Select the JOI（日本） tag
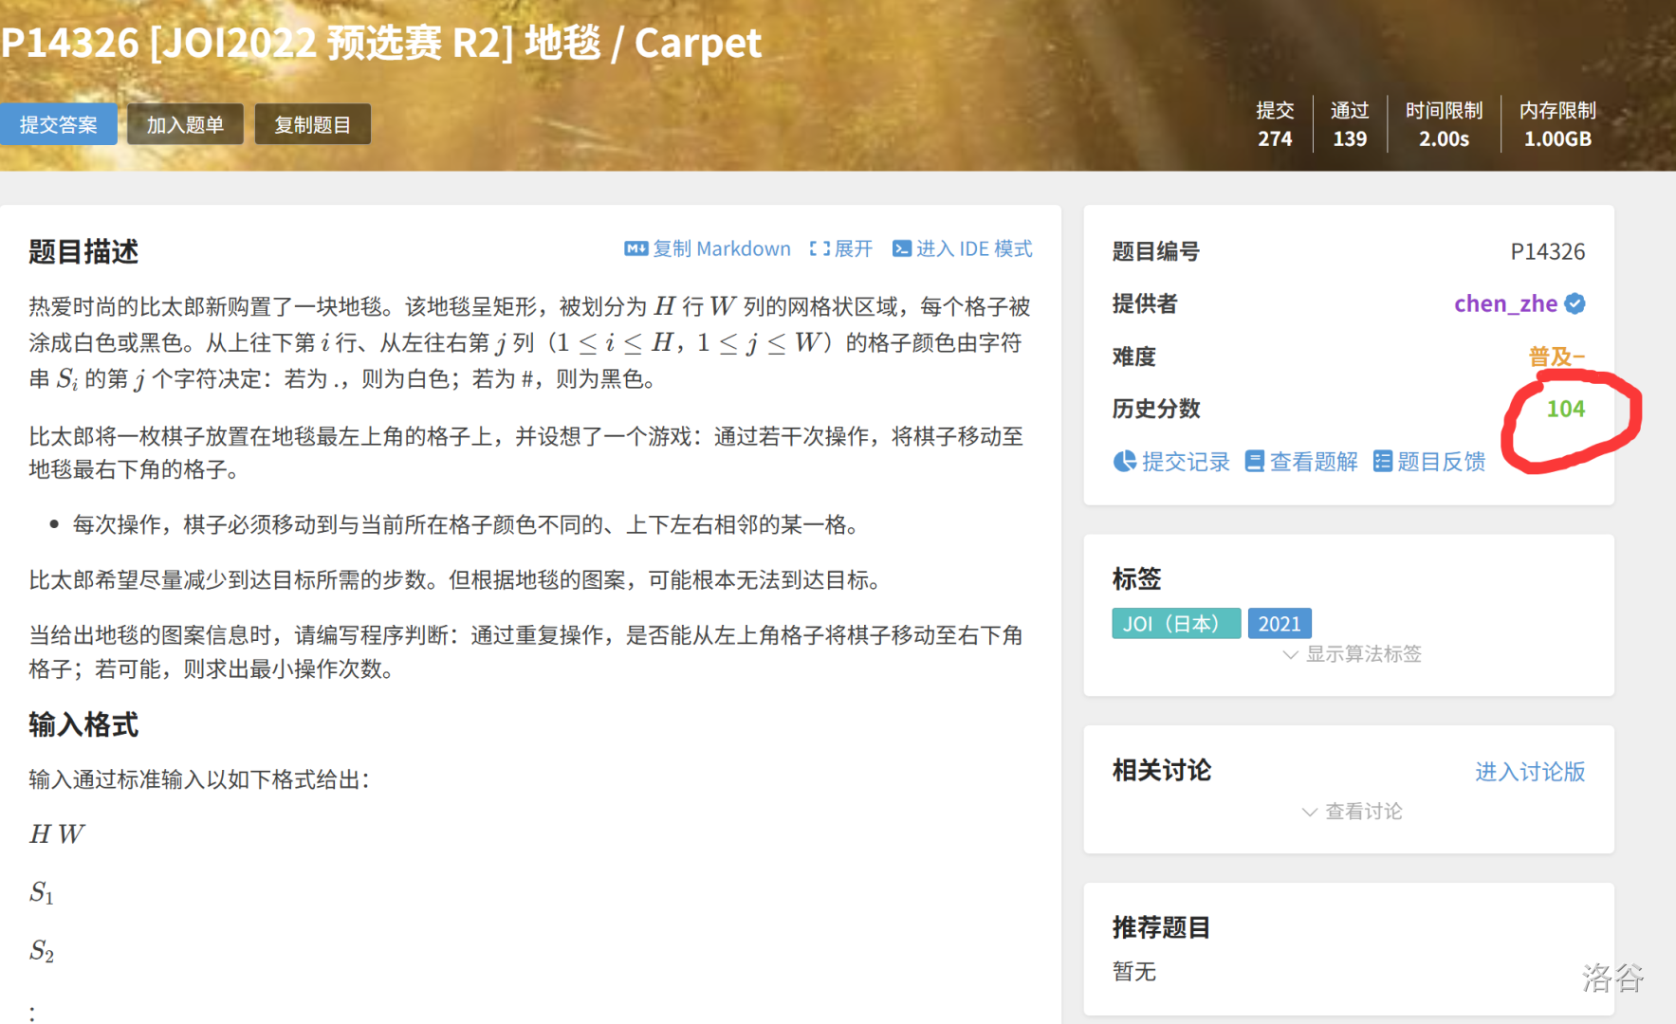 coord(1175,624)
